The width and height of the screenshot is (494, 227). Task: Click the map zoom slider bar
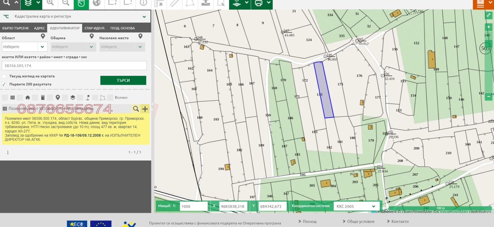(488, 62)
